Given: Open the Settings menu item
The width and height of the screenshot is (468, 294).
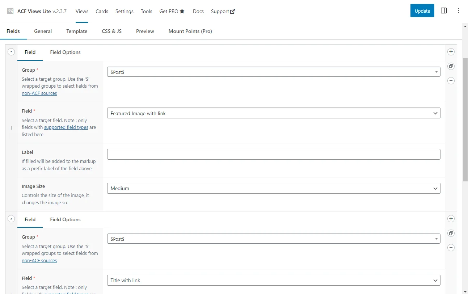Looking at the screenshot, I should 125,11.
